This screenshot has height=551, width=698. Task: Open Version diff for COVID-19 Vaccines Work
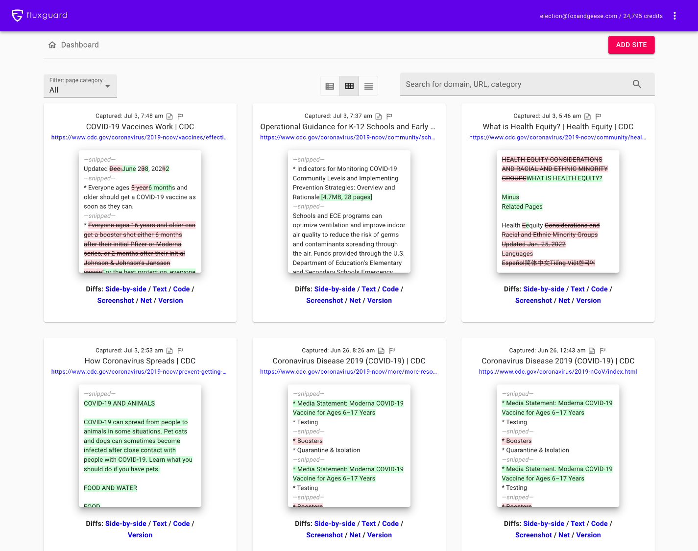point(170,301)
